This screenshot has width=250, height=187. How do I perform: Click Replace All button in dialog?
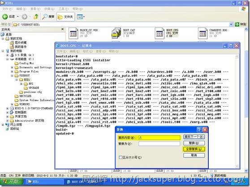click(x=194, y=149)
